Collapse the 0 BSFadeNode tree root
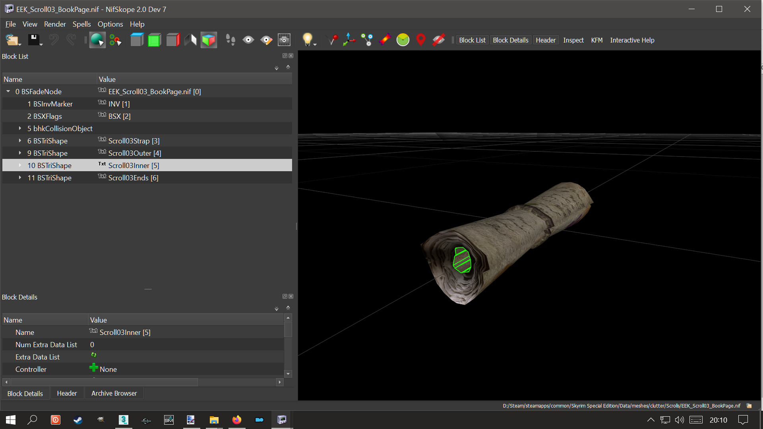Screen dimensions: 763x429 8,91
